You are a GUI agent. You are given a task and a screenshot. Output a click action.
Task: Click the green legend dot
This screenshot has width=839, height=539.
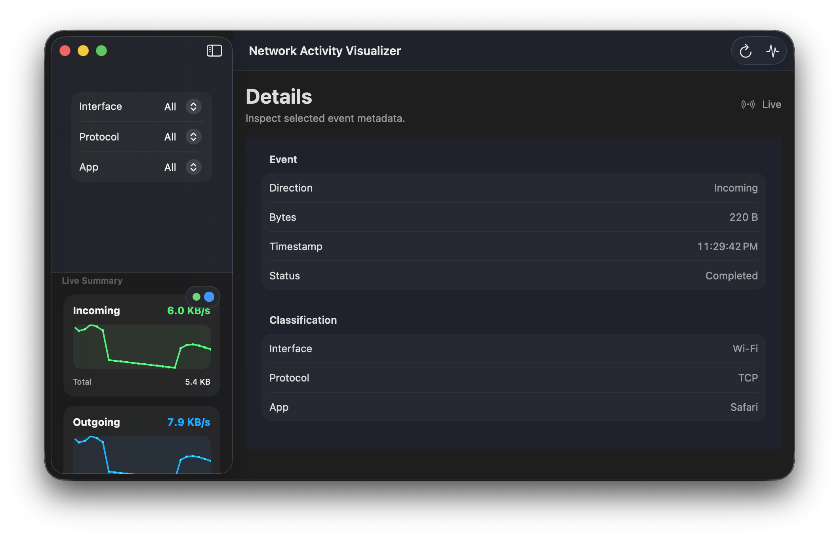(x=196, y=297)
